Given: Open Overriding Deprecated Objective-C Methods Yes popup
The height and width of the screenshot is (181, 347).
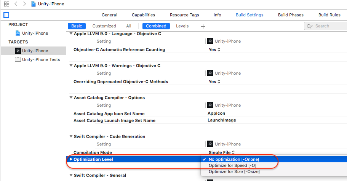Looking at the screenshot, I should 214,82.
